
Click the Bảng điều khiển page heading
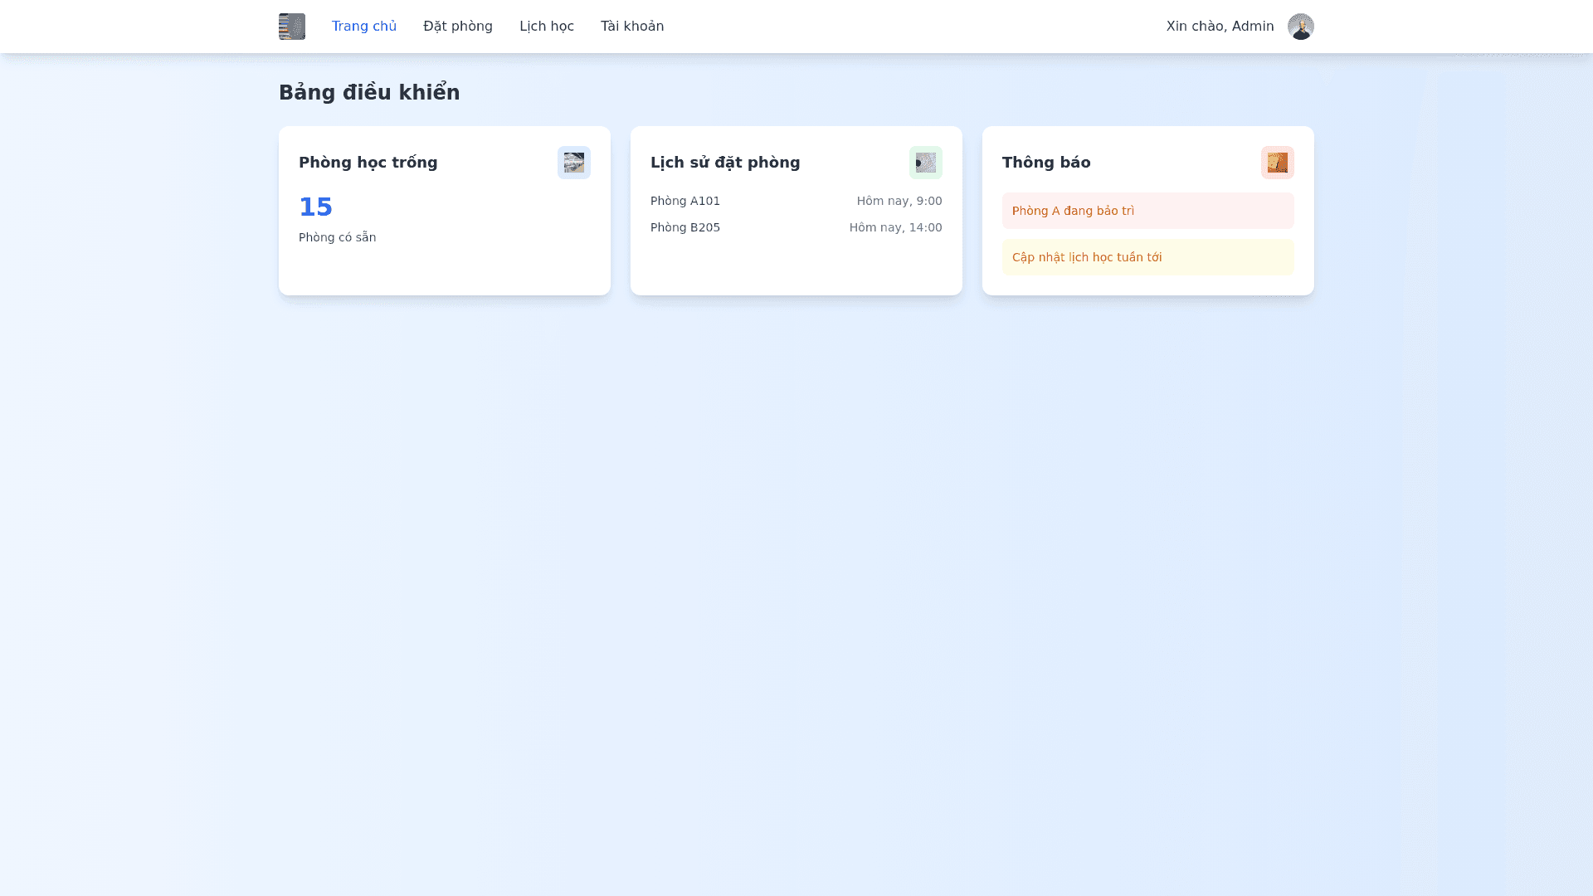pos(368,93)
